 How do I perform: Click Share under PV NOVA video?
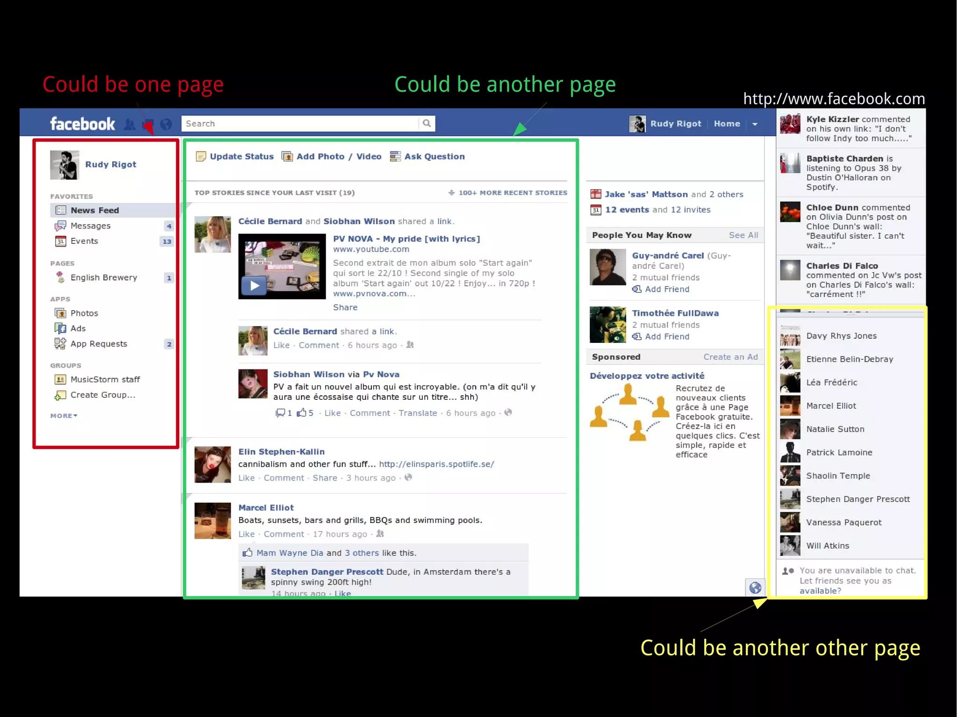[x=345, y=307]
